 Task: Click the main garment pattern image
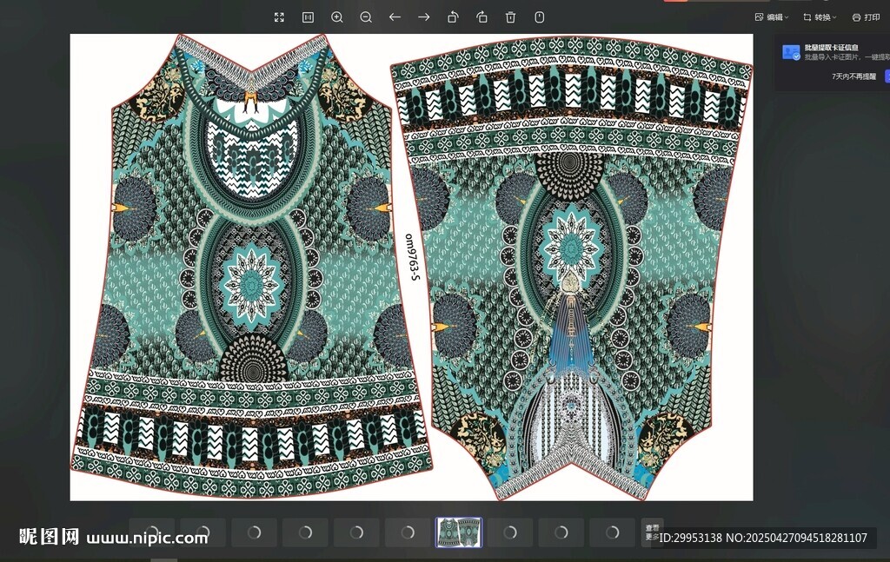pyautogui.click(x=411, y=268)
